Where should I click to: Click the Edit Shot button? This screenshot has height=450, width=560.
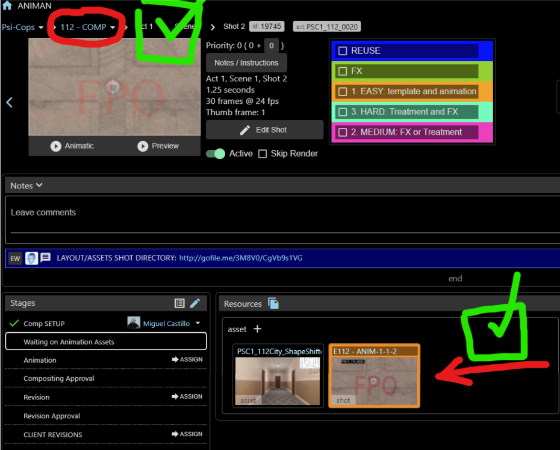tap(264, 130)
